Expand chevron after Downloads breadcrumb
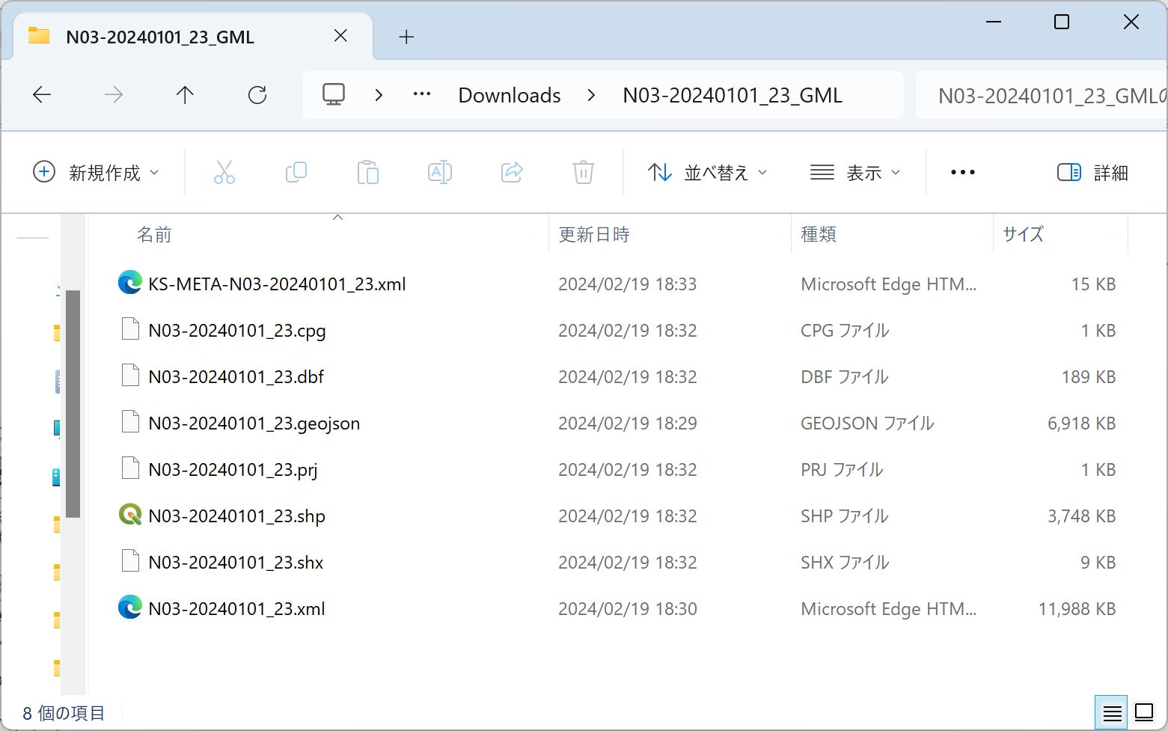 592,95
